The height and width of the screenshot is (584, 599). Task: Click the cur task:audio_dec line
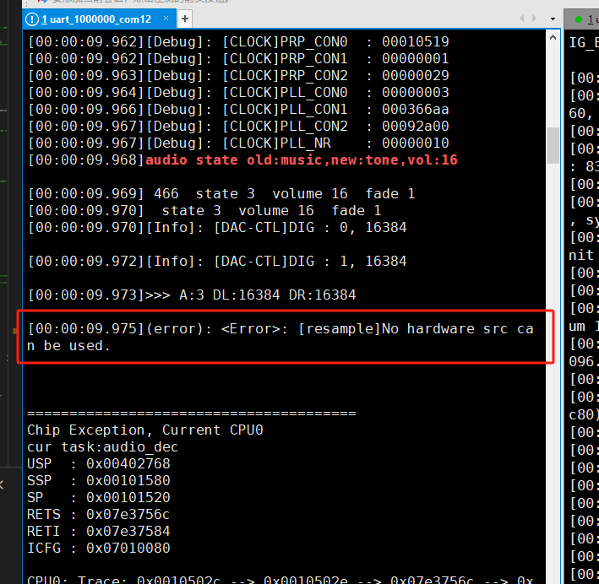point(103,447)
